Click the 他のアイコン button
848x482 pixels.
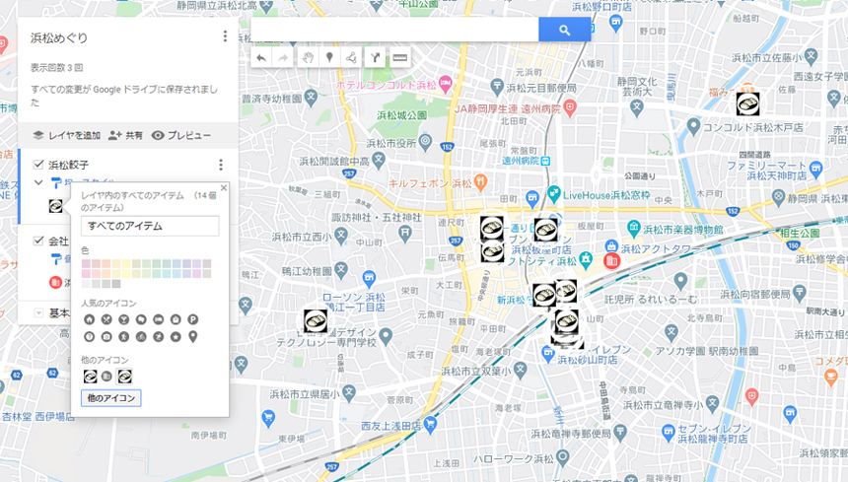[x=110, y=398]
